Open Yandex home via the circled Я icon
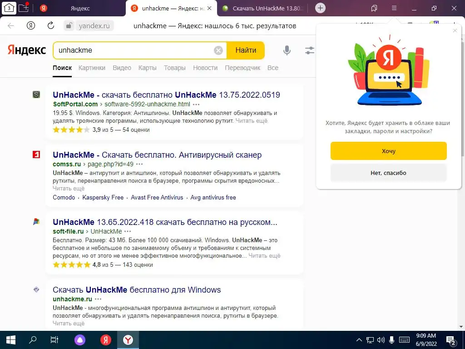This screenshot has width=465, height=349. tap(31, 25)
